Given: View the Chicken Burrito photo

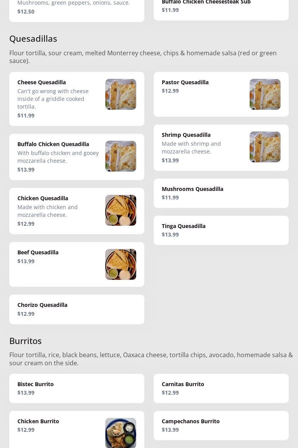Looking at the screenshot, I should (x=121, y=433).
